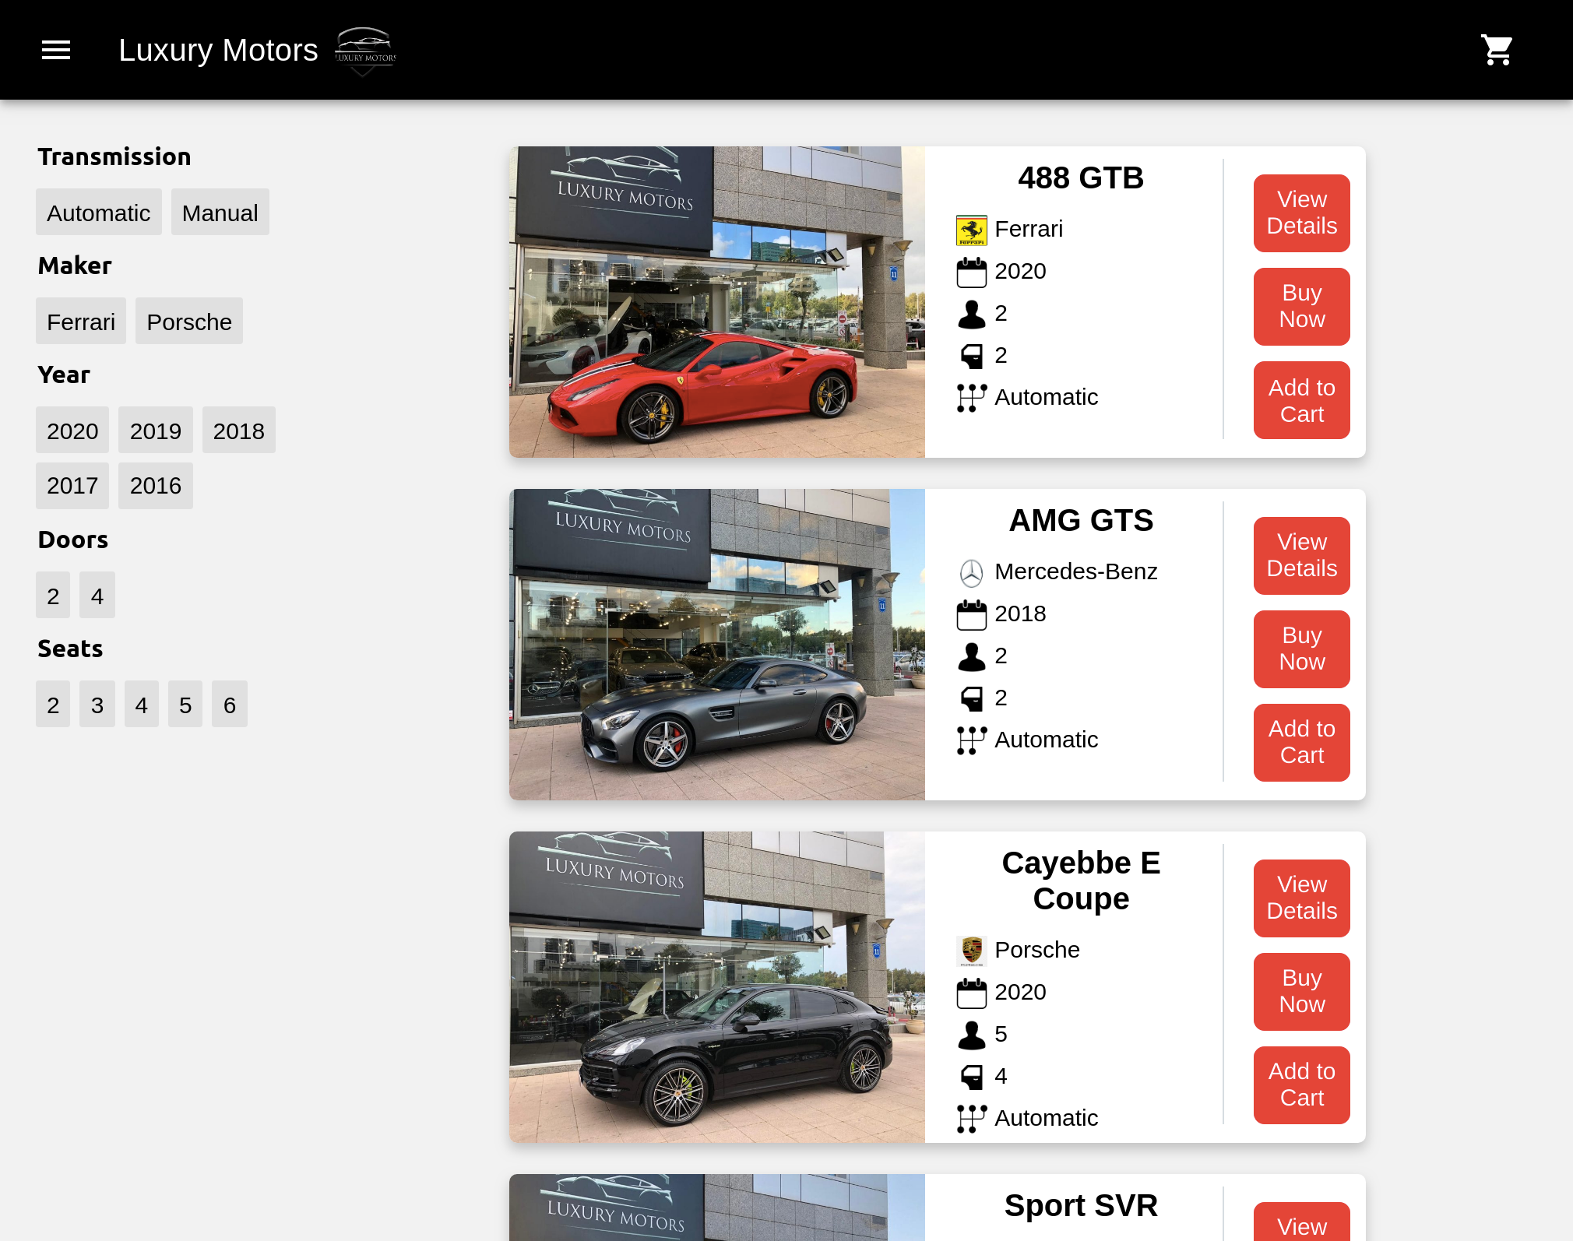This screenshot has height=1241, width=1573.
Task: Click the gearbox icon on 488 GTB
Action: pos(971,398)
